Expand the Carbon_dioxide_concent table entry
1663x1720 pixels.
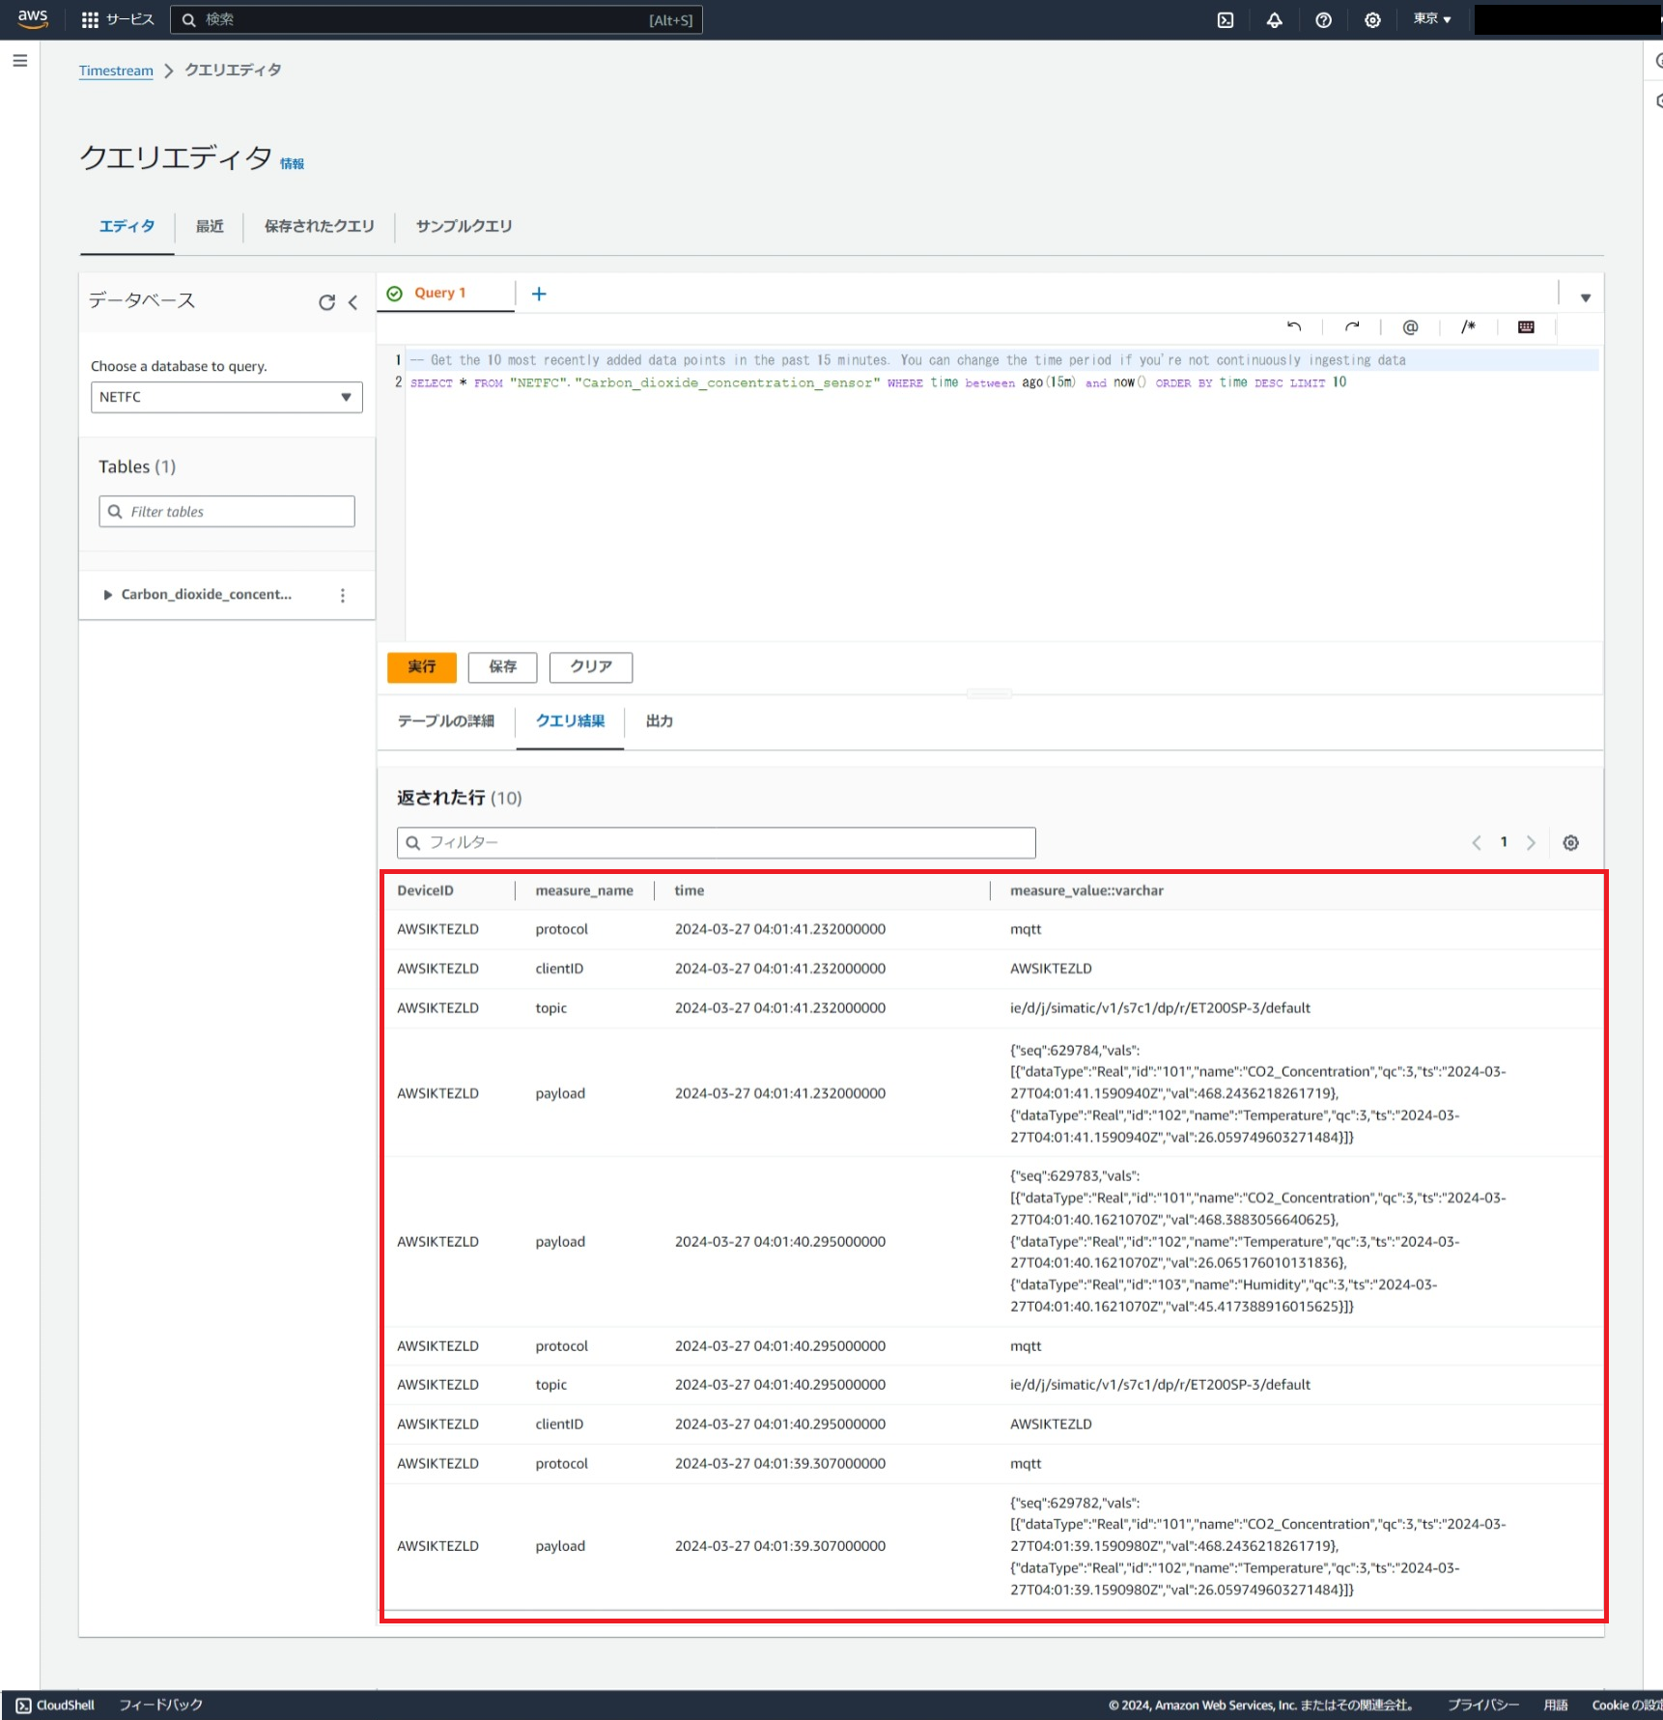click(107, 595)
